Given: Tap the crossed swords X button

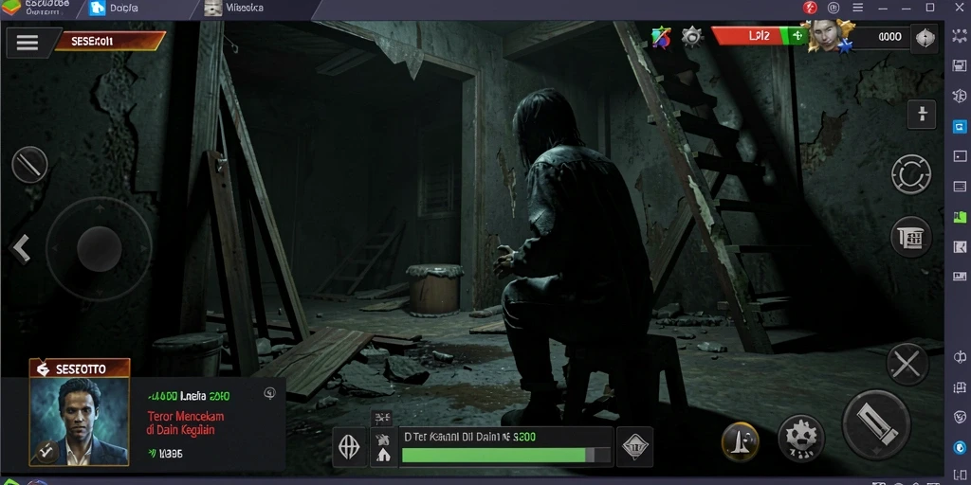Looking at the screenshot, I should tap(907, 365).
